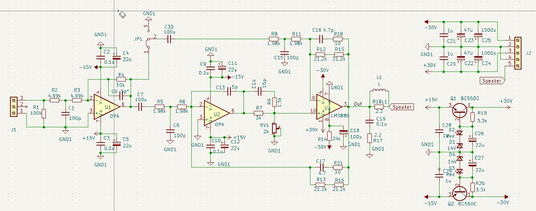Select the R7 3k resistor
The width and height of the screenshot is (536, 211).
click(258, 113)
